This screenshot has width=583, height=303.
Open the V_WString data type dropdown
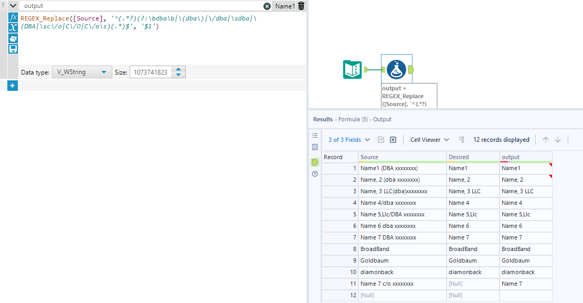[81, 72]
